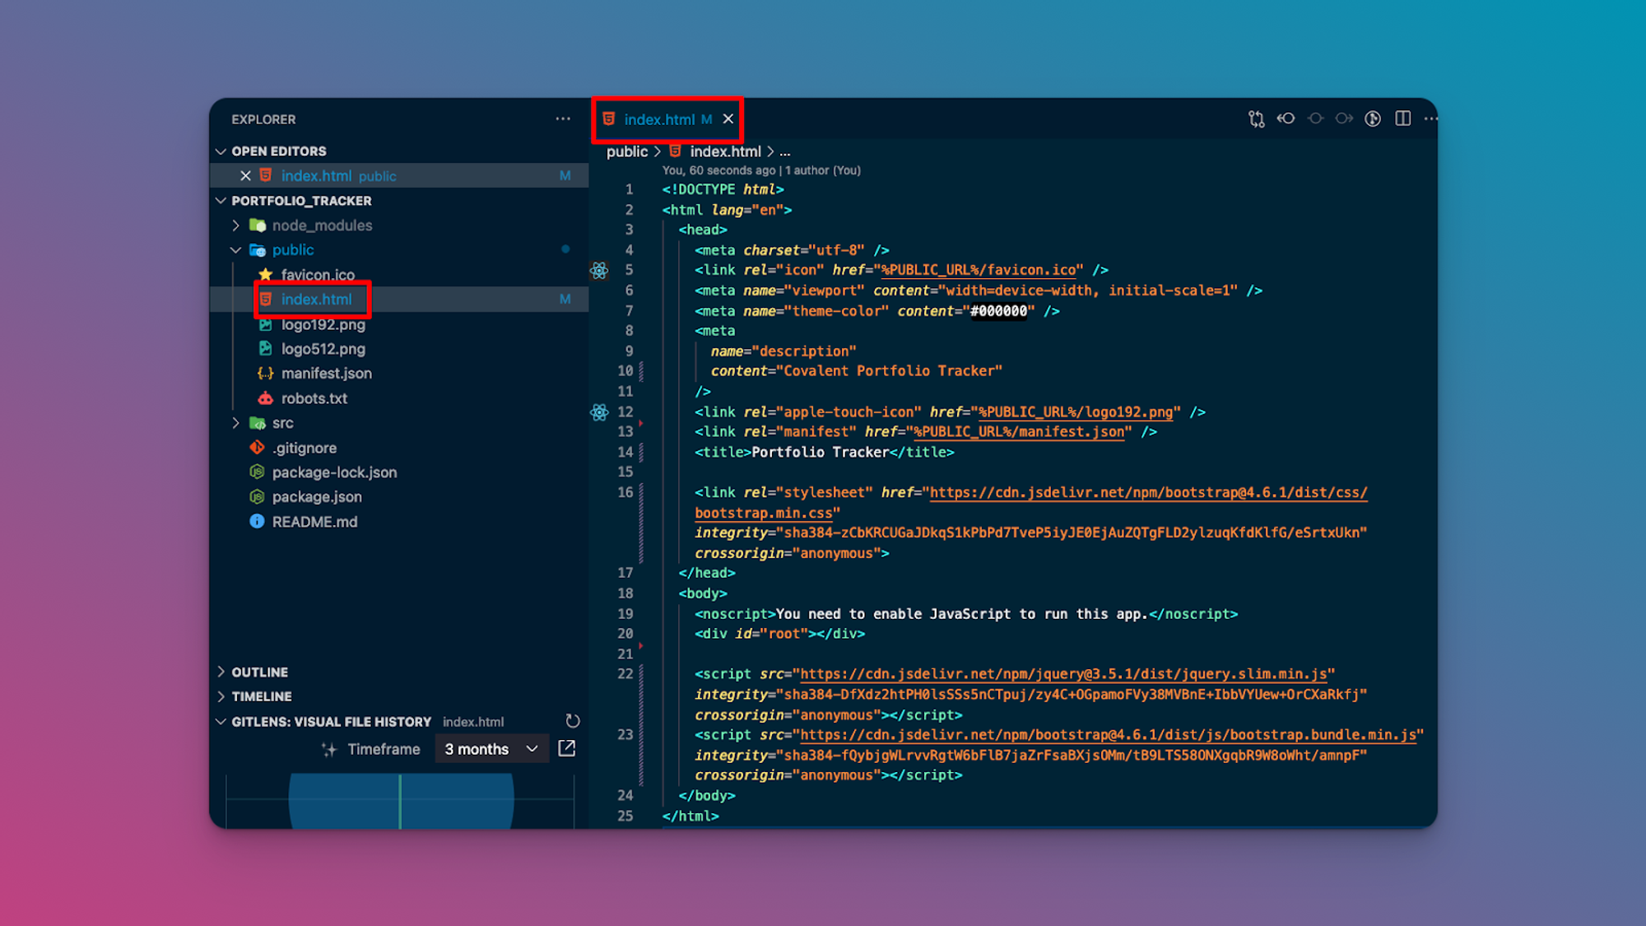1646x926 pixels.
Task: Expand the node_modules folder
Action: [236, 225]
